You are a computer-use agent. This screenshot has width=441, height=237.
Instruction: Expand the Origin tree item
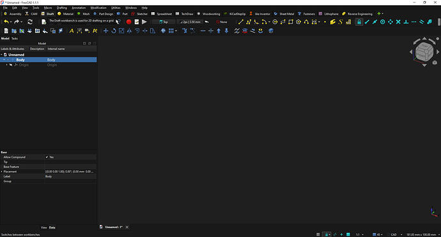pos(7,65)
